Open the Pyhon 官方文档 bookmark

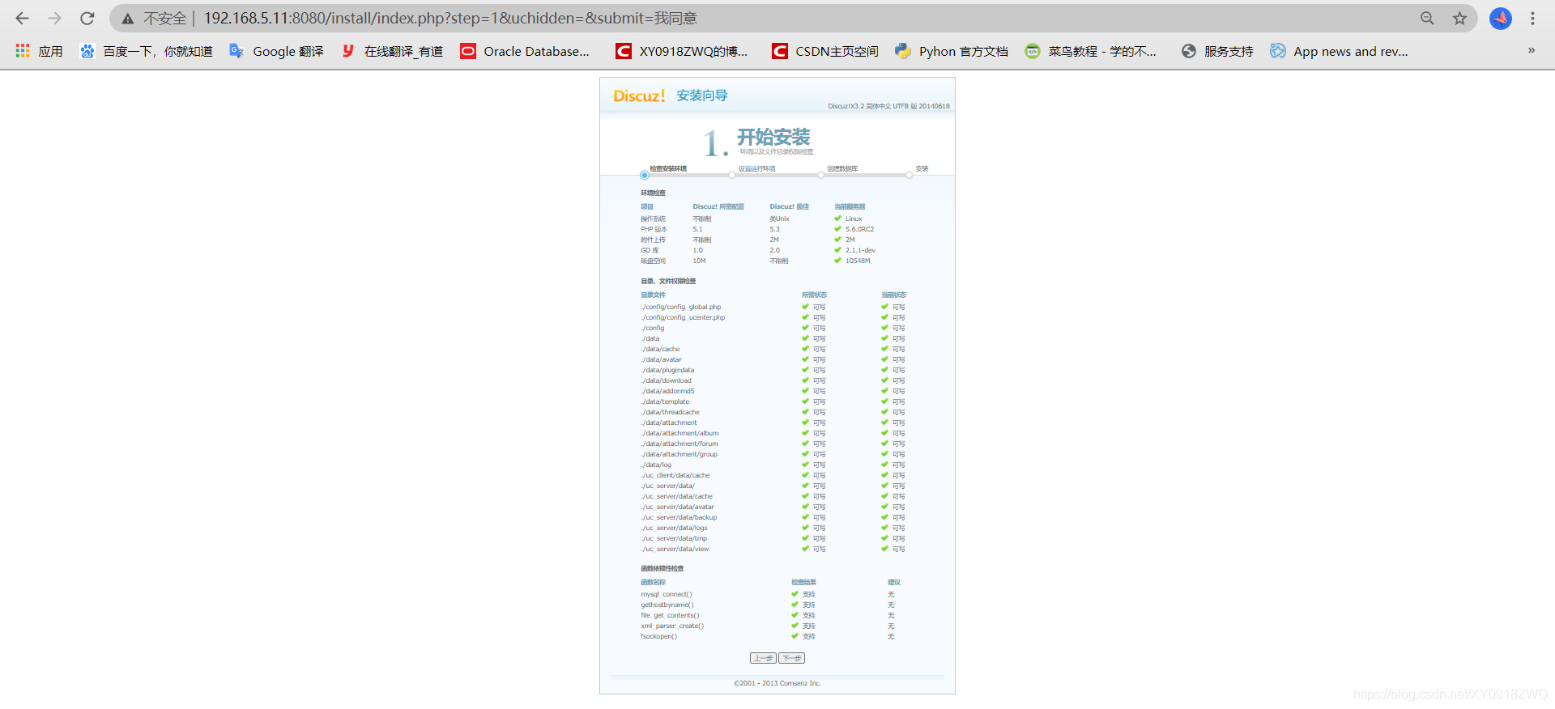[x=952, y=51]
